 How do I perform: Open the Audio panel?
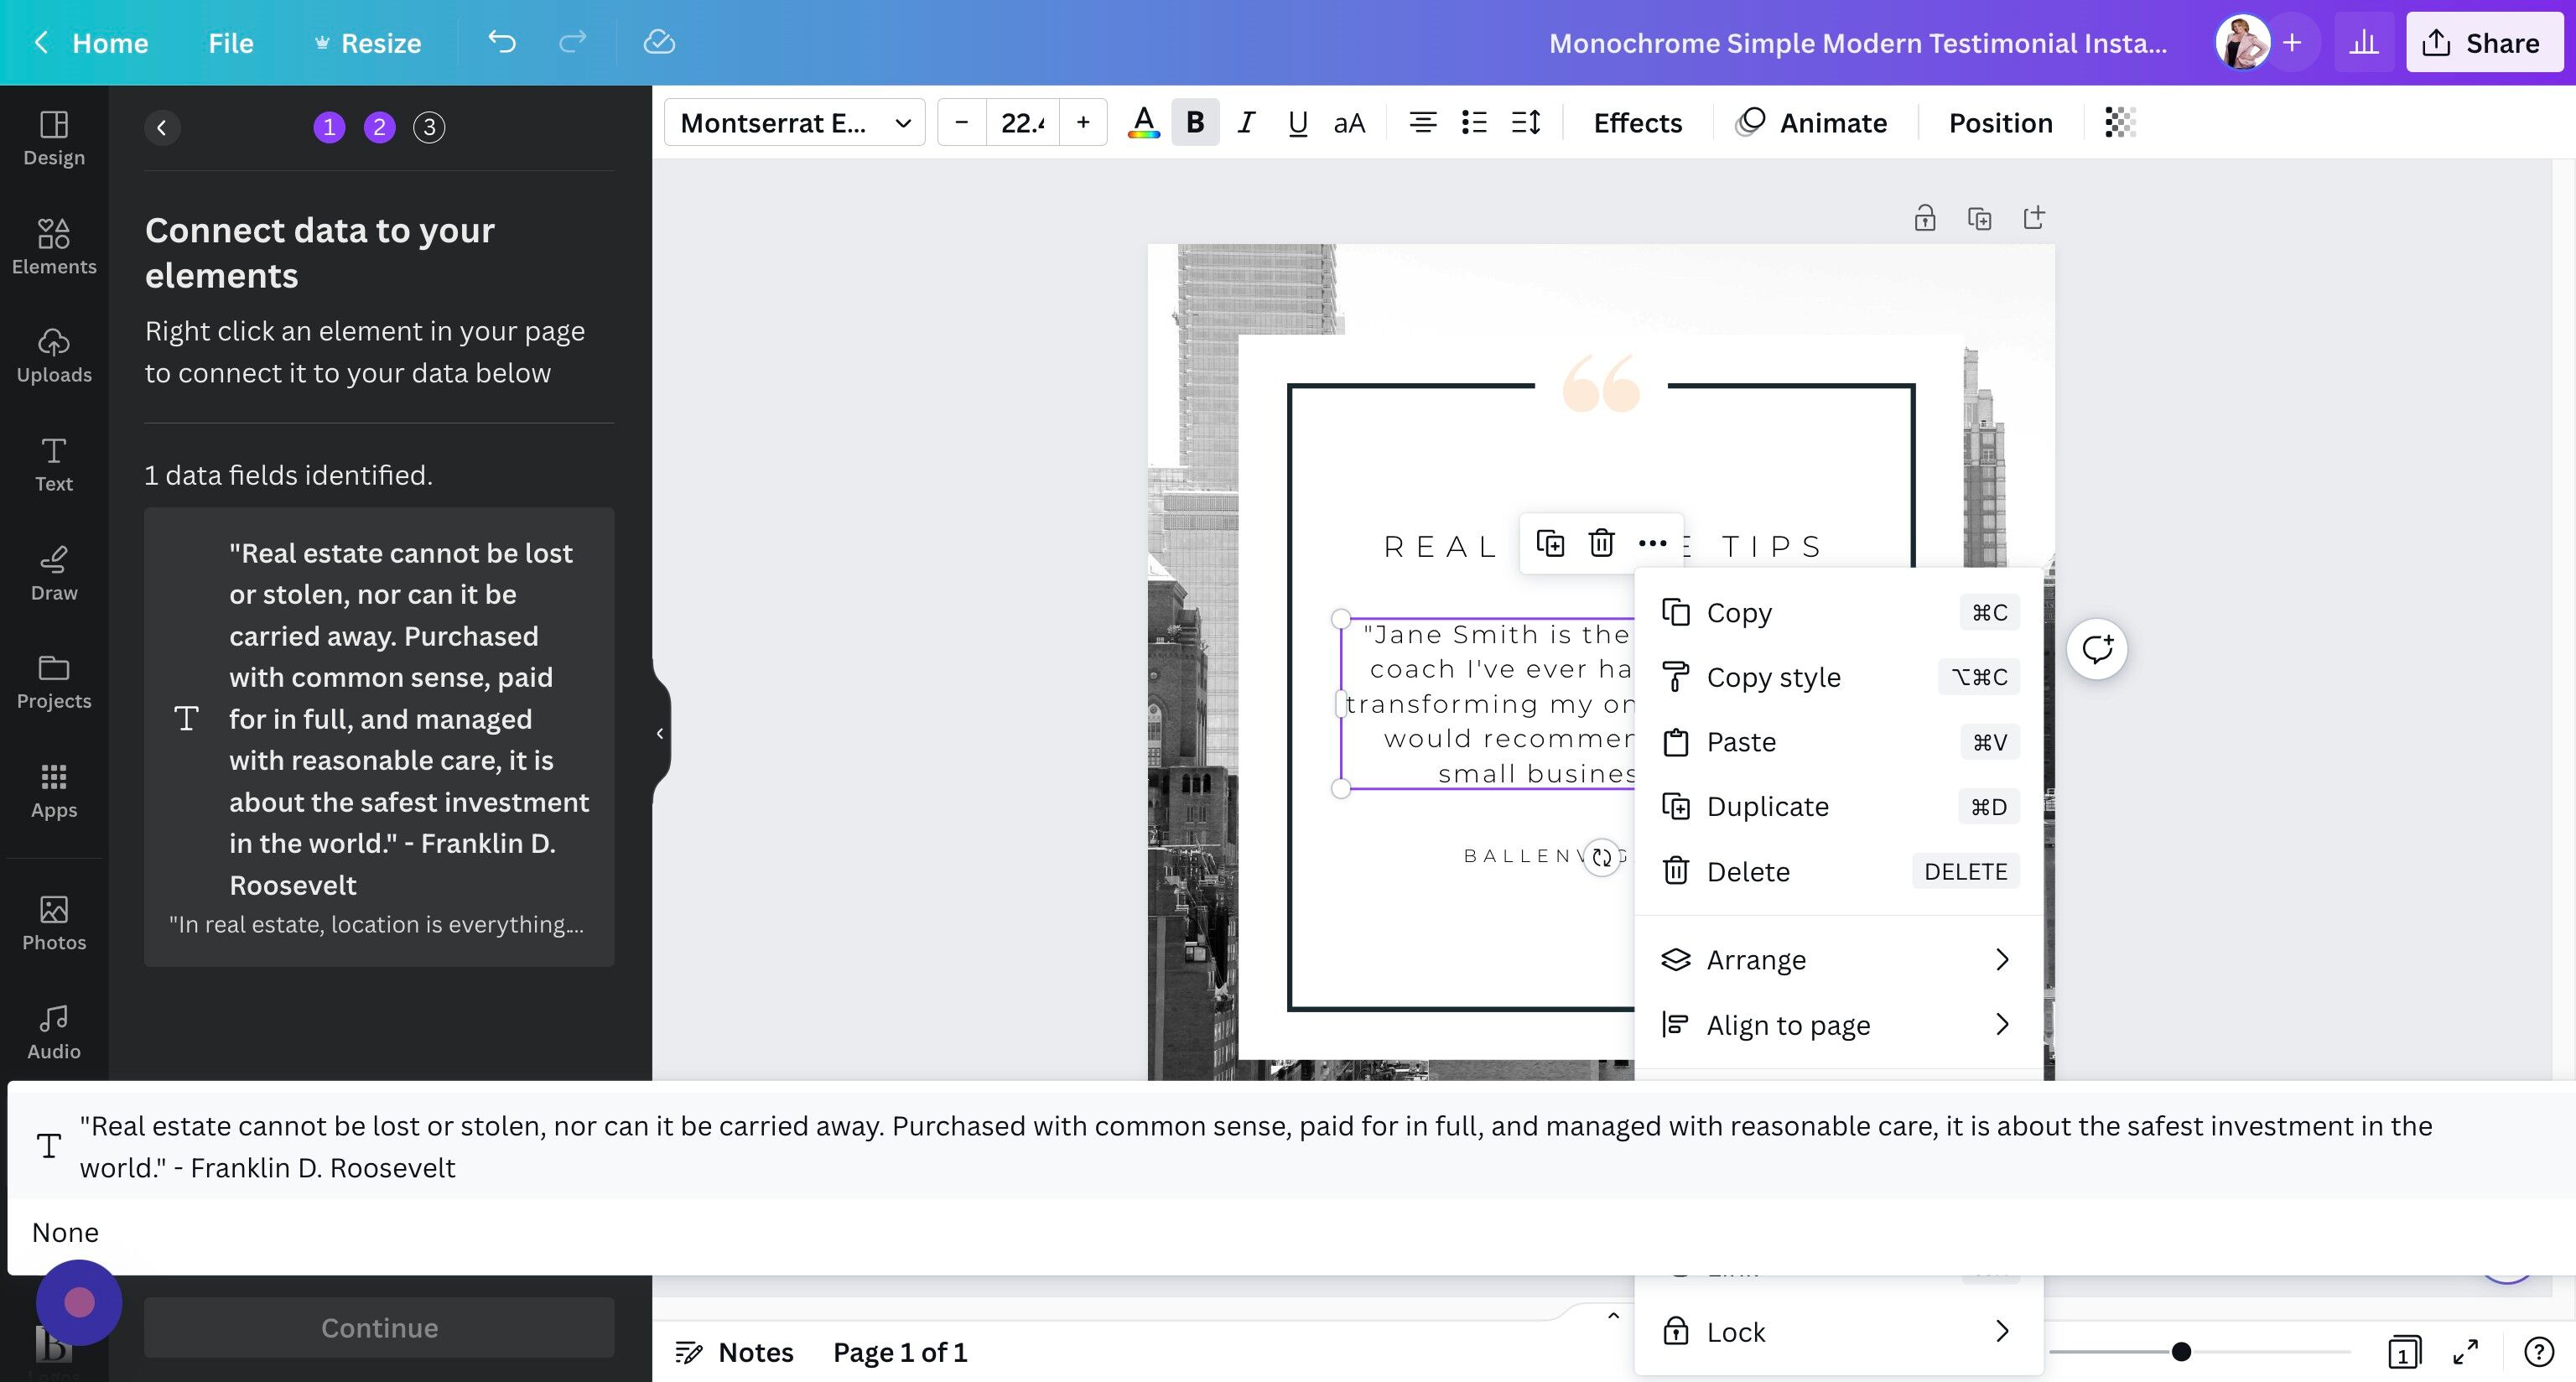click(x=54, y=1032)
